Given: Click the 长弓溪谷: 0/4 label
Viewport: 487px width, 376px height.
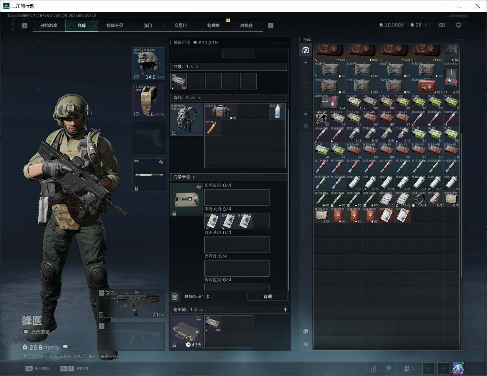Looking at the screenshot, I should (x=218, y=185).
